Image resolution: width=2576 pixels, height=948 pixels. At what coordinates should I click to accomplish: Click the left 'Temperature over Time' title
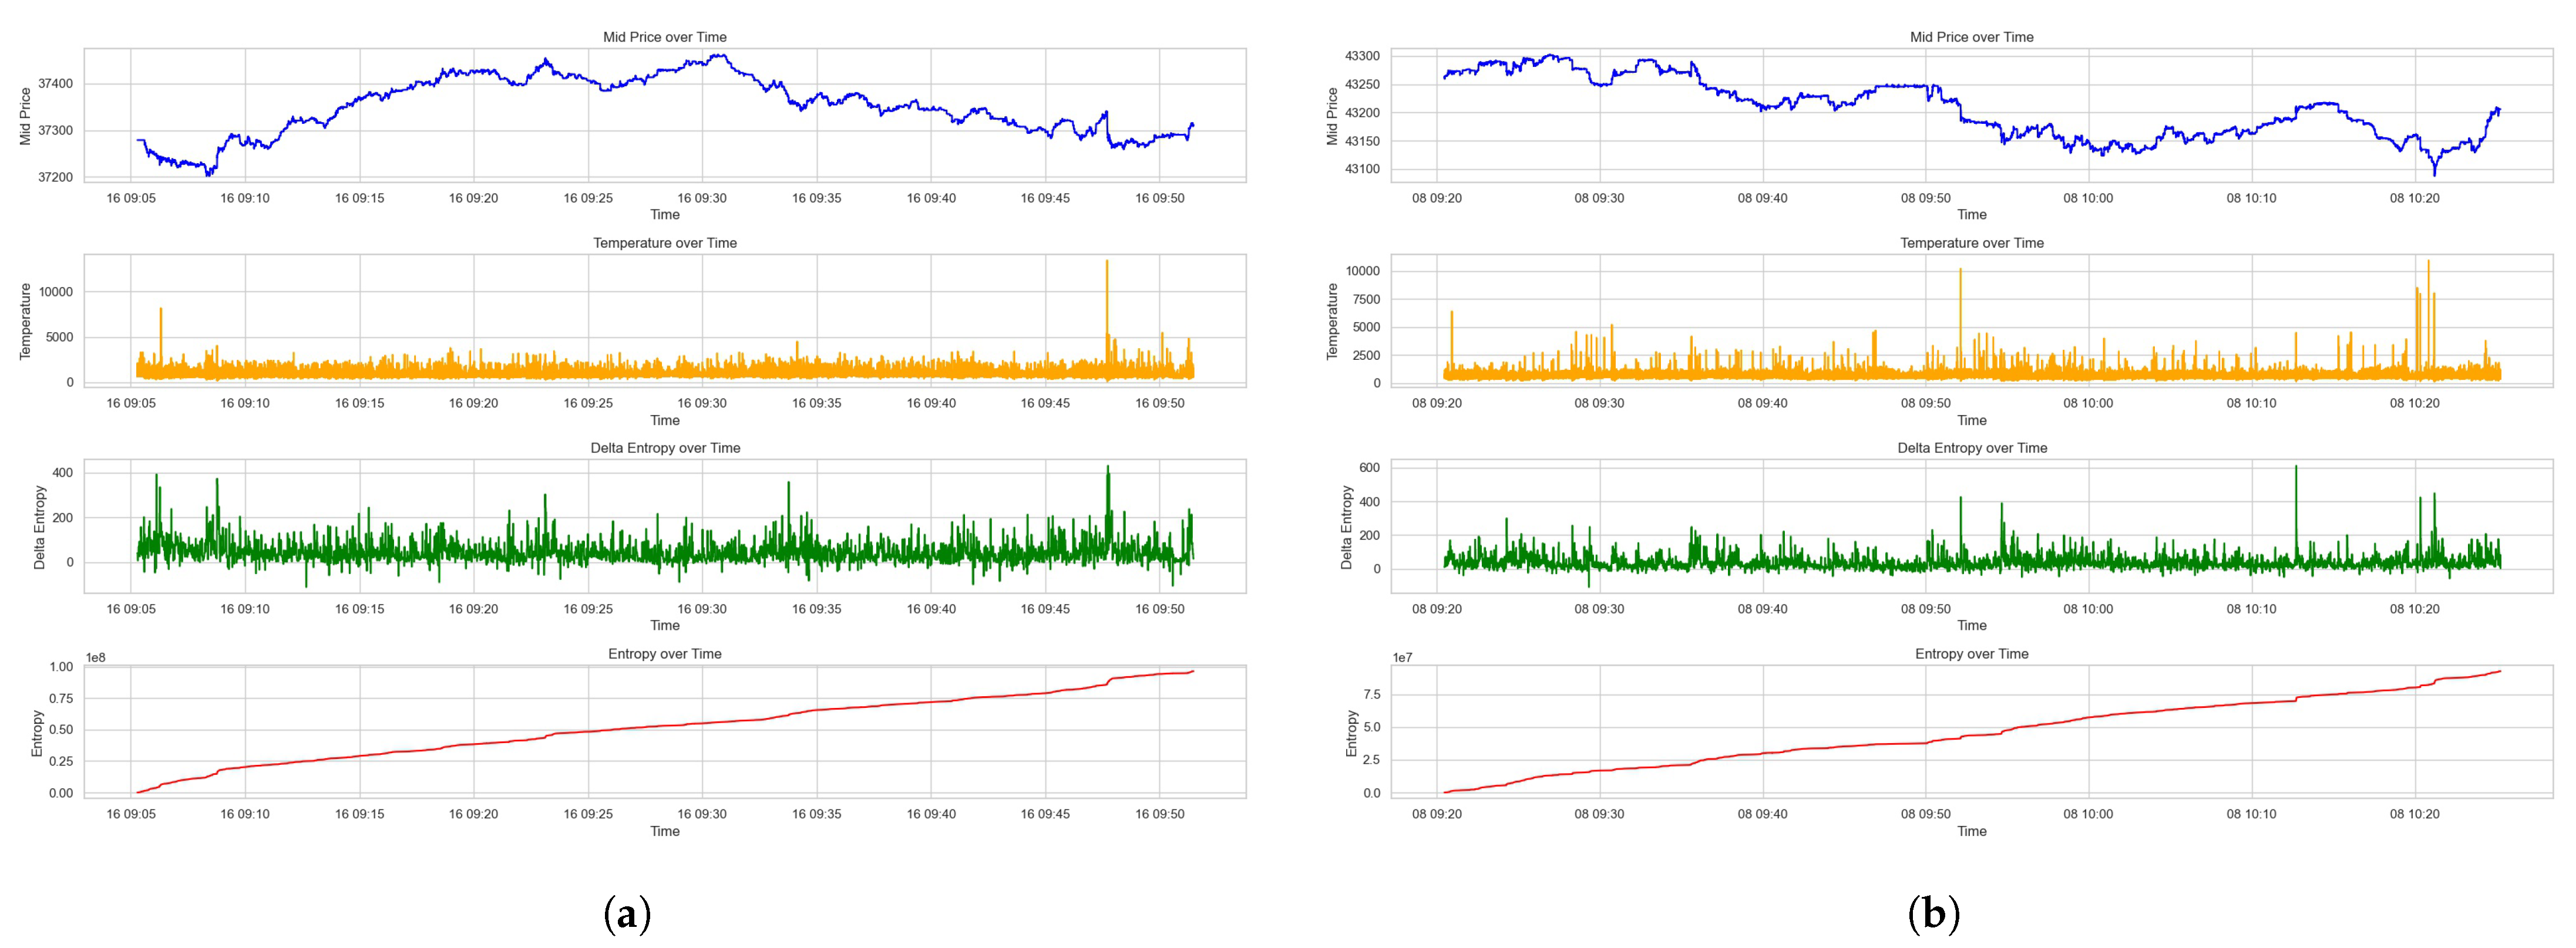664,243
